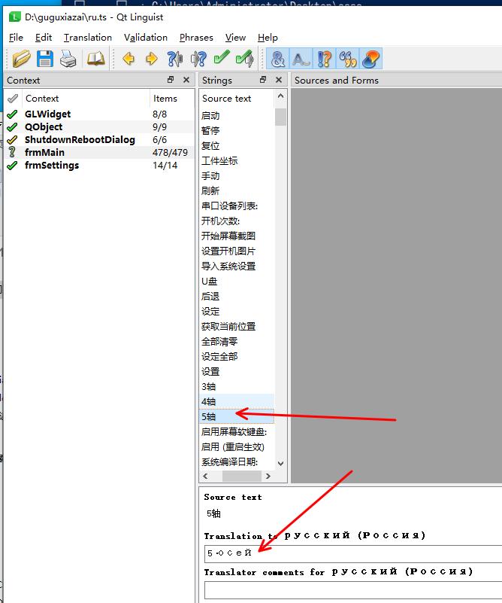Toggle accelerator validation ampersand button
Image resolution: width=502 pixels, height=603 pixels.
tap(278, 59)
